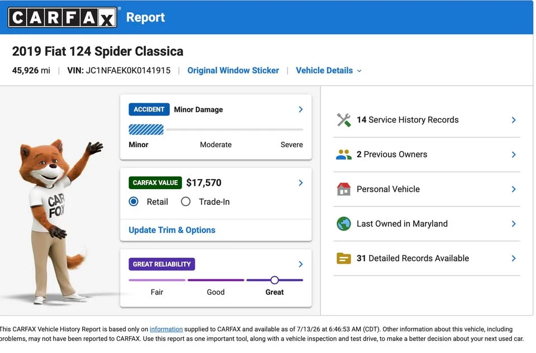Select the Retail value option
The width and height of the screenshot is (536, 353).
coord(133,202)
